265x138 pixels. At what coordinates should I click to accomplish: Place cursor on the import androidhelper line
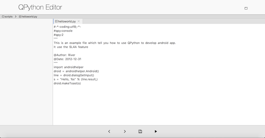(69, 67)
